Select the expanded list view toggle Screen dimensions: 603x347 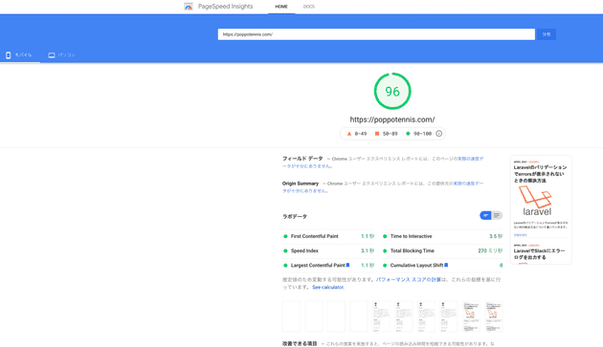(497, 216)
